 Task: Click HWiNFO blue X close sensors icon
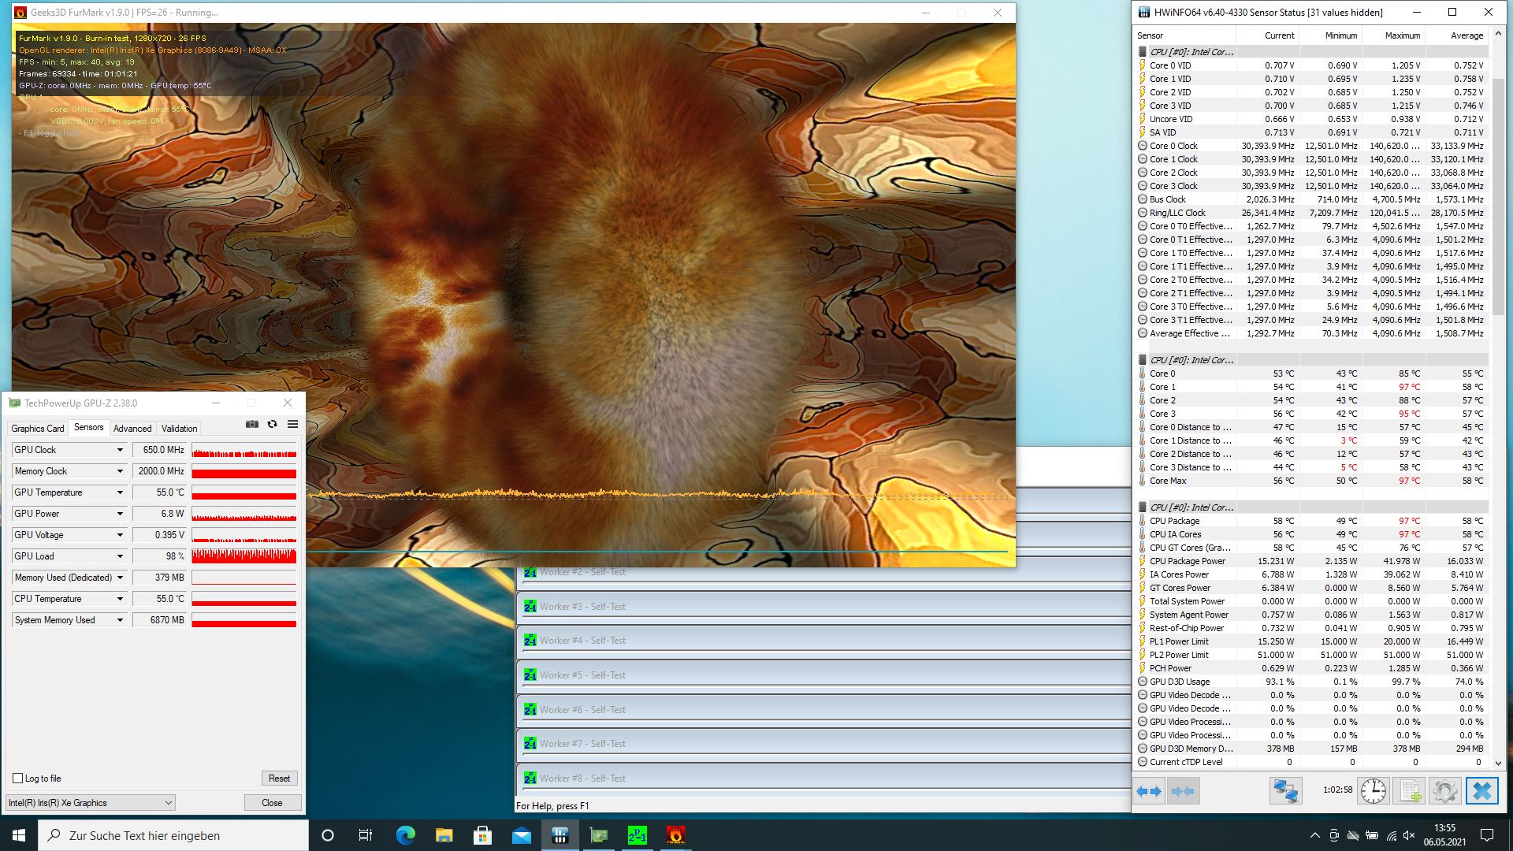[1481, 790]
